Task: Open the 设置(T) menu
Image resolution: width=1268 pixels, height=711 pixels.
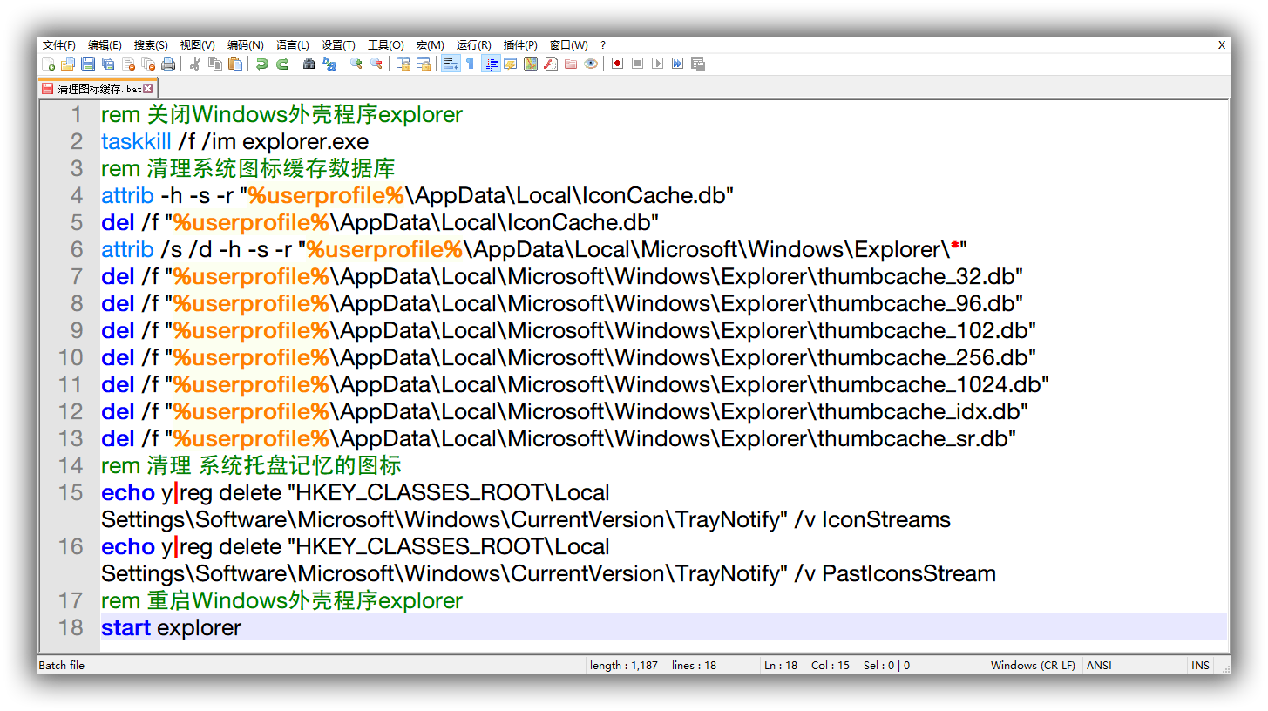Action: coord(338,44)
